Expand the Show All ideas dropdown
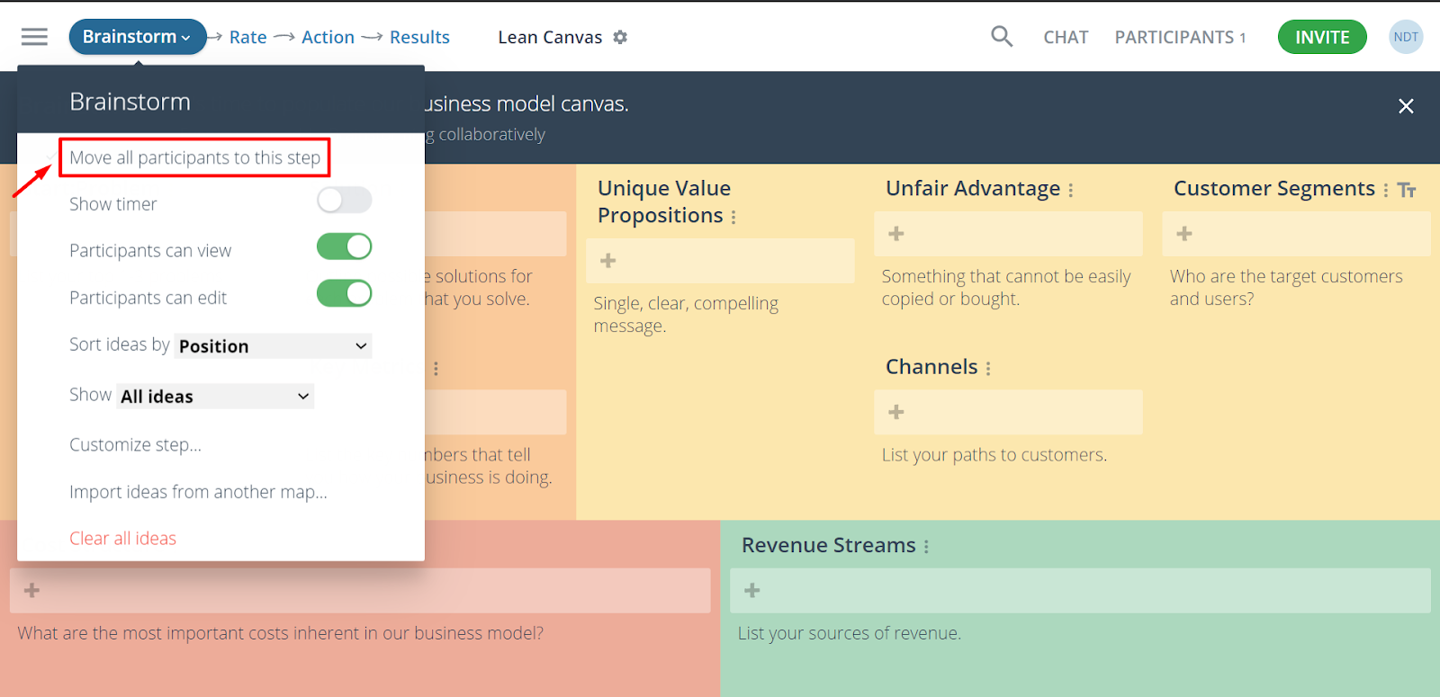This screenshot has height=697, width=1440. click(215, 397)
